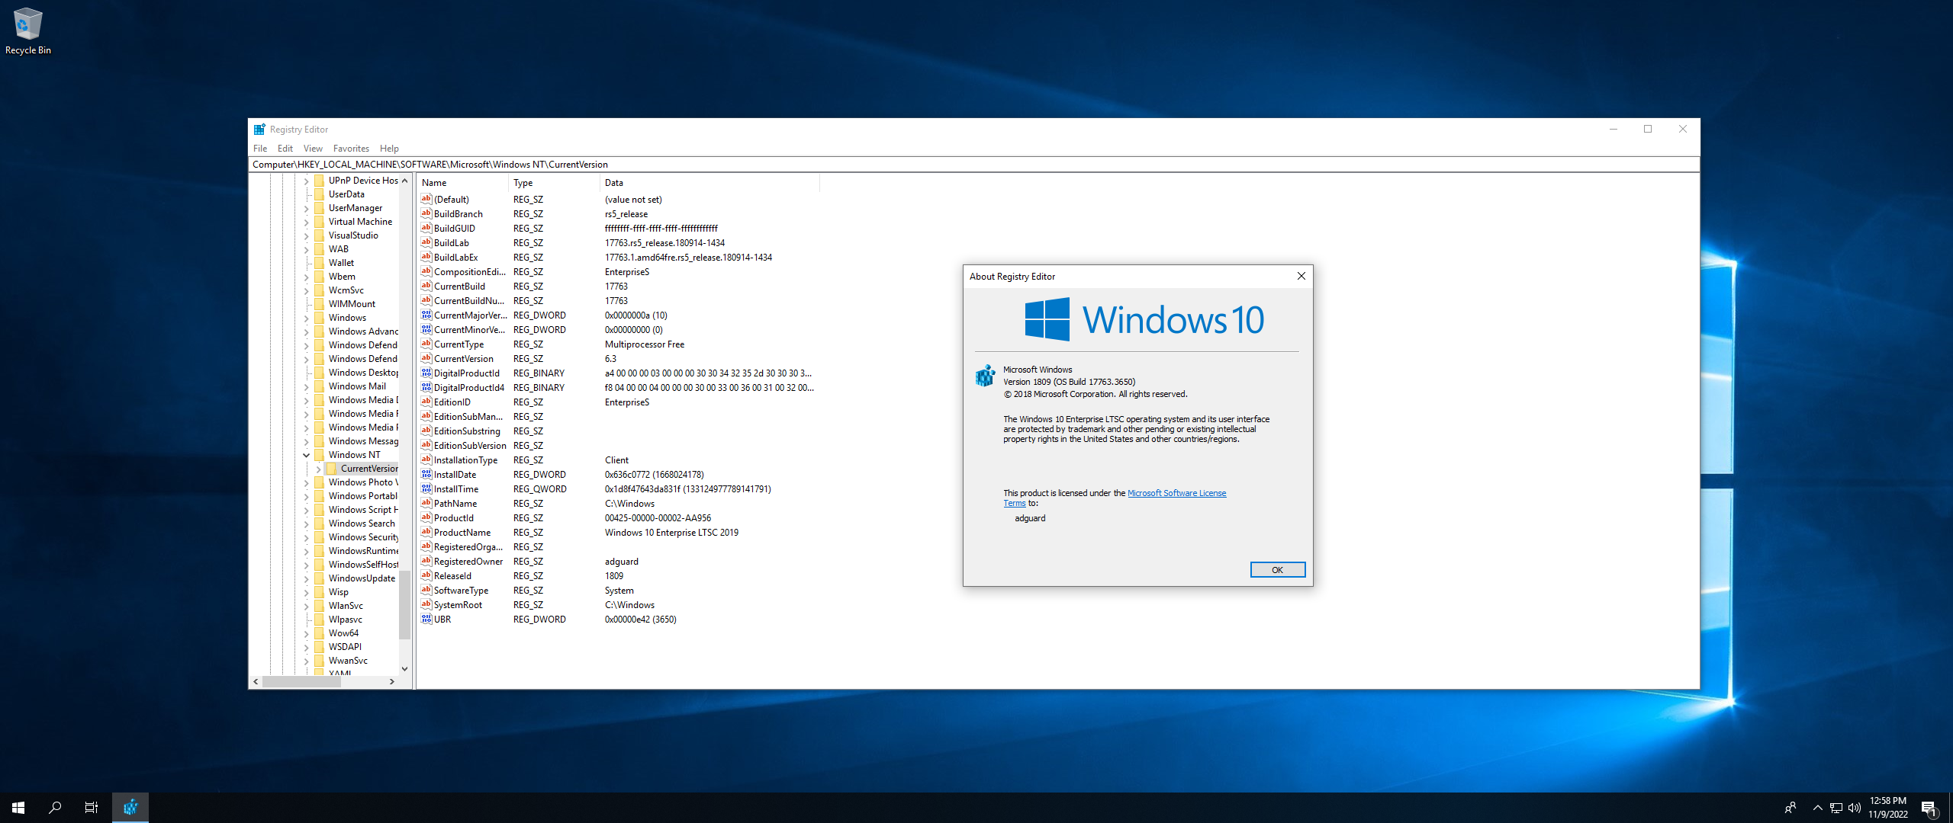Open taskbar Search magnifier
Screen dimensions: 1953x823
pos(55,808)
